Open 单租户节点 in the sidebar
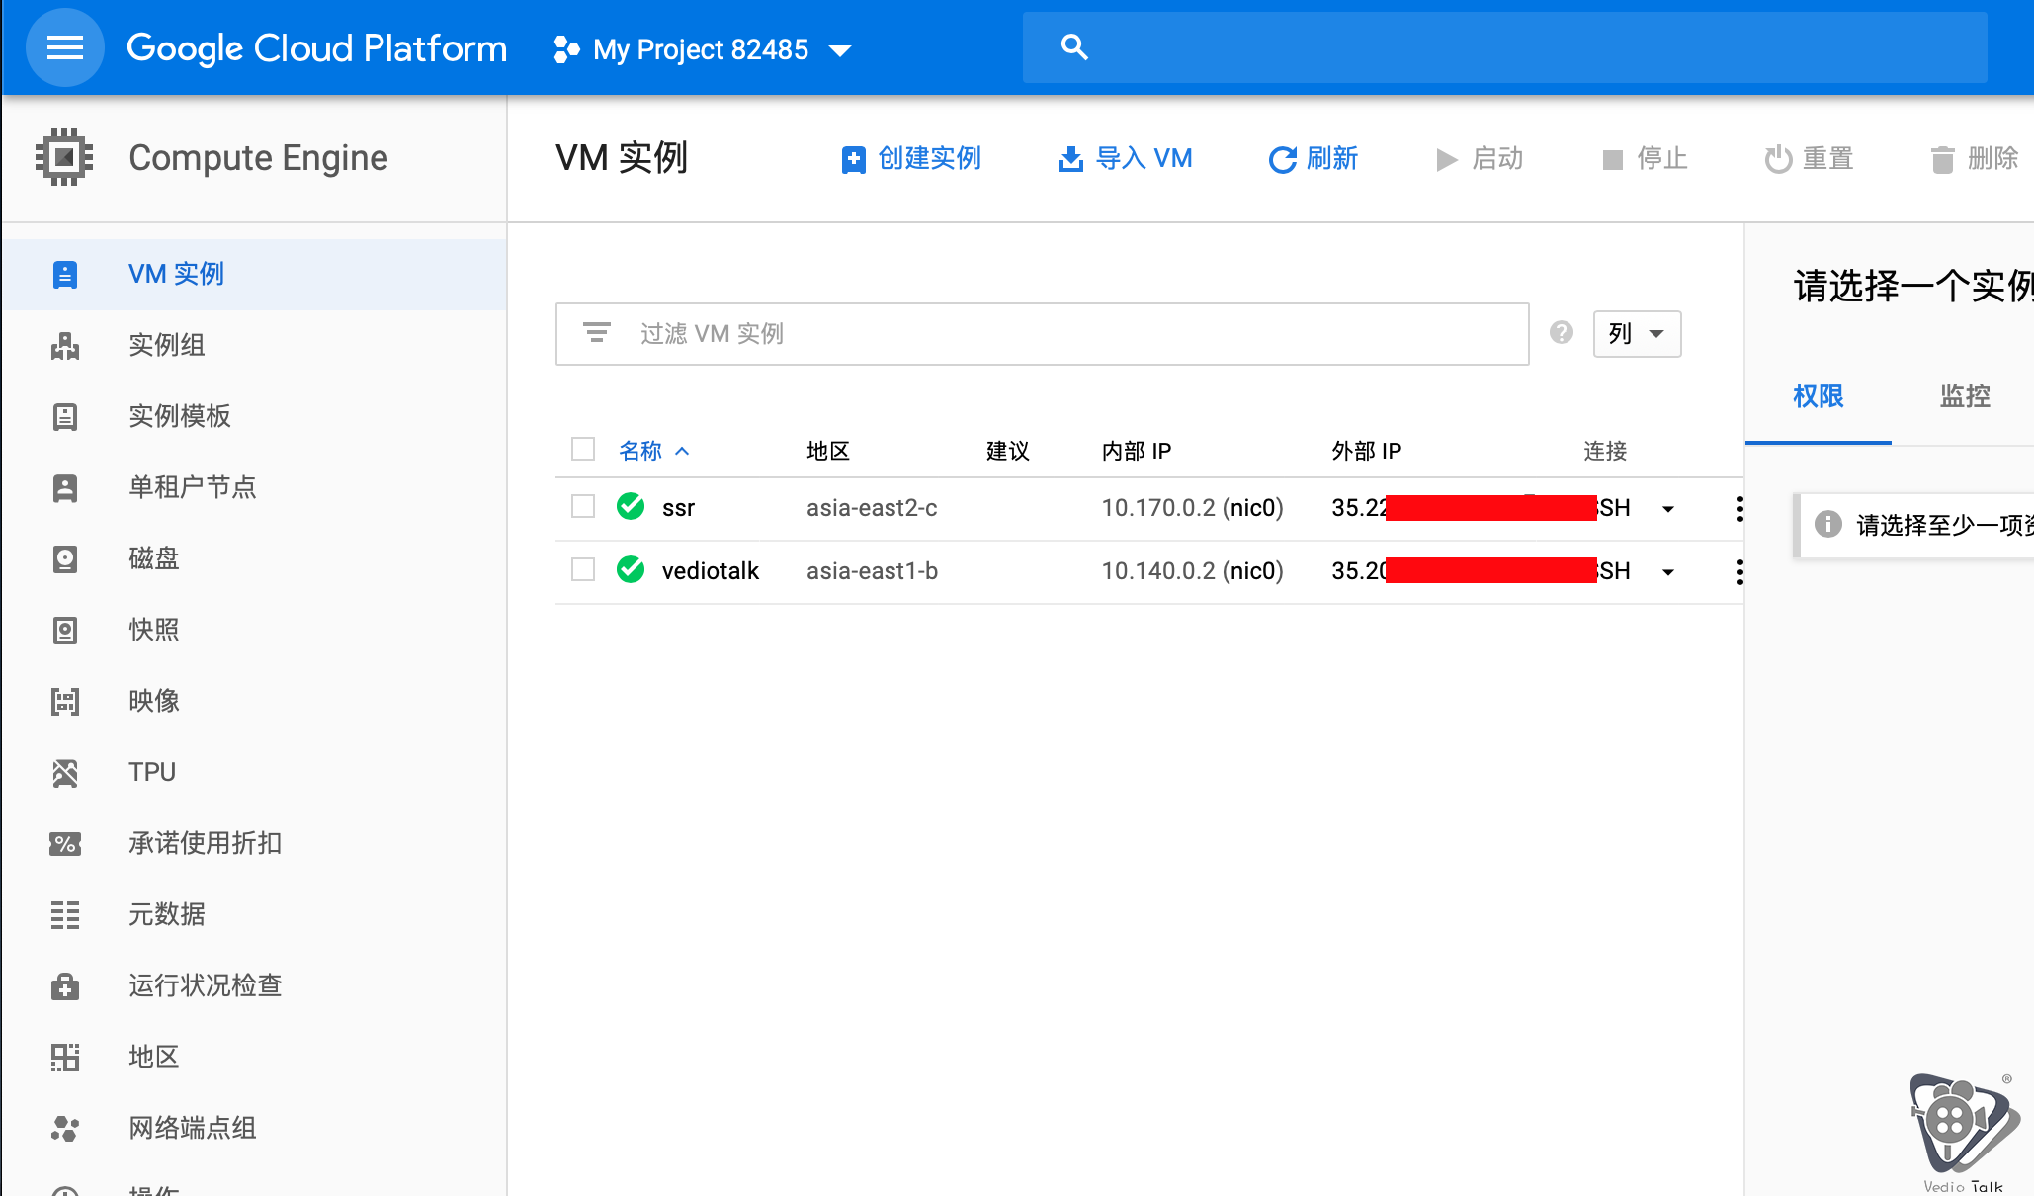 [x=255, y=487]
